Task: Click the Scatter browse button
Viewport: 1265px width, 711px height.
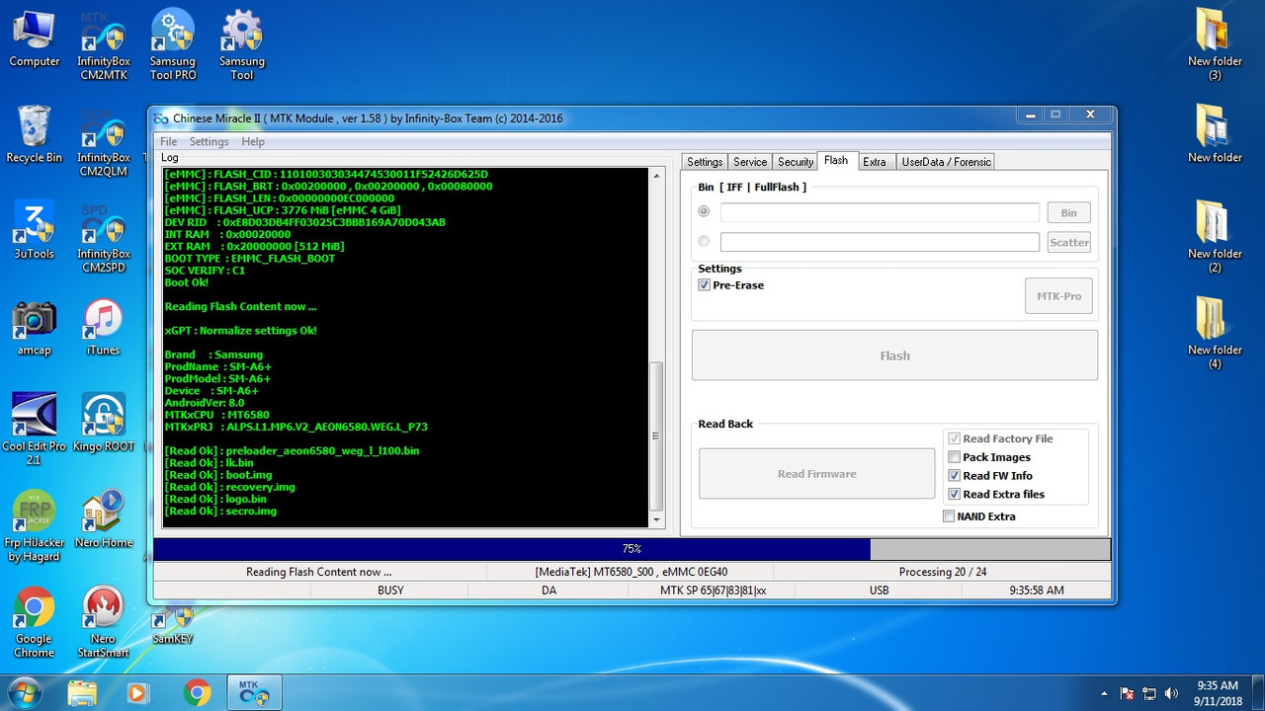Action: pyautogui.click(x=1068, y=242)
